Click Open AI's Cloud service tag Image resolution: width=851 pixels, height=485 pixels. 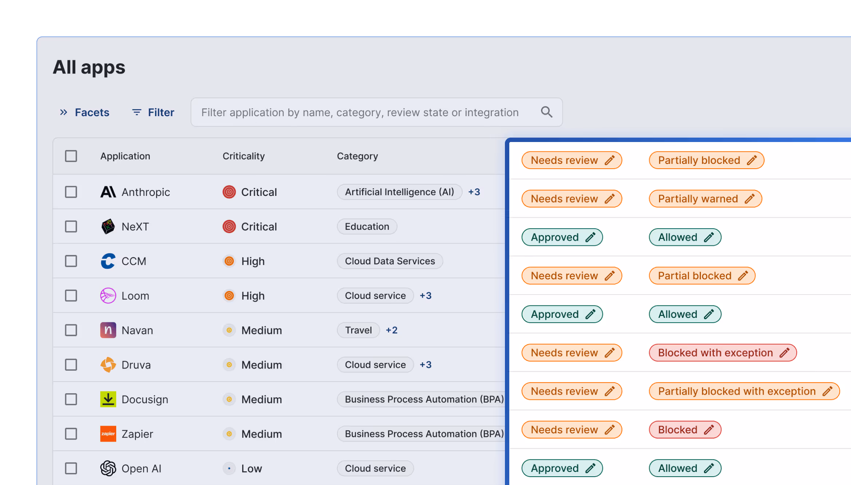pyautogui.click(x=375, y=469)
